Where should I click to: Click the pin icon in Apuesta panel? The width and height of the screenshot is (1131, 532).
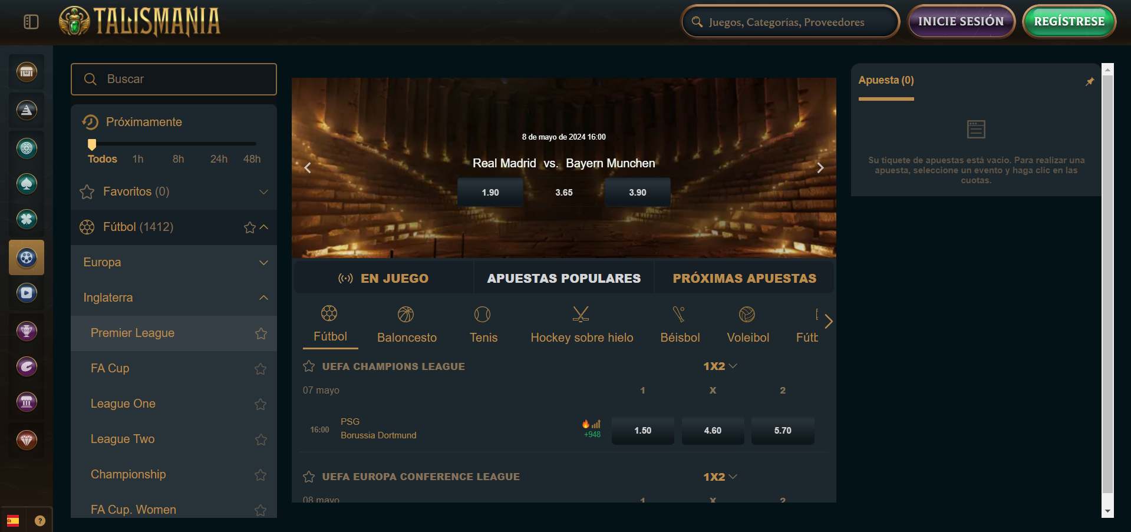(x=1089, y=81)
